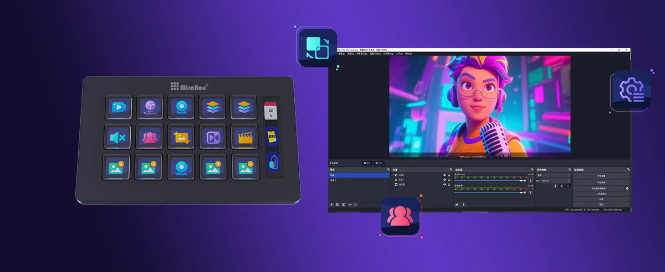Open mixer panel options three-dot menu
665x272 pixels.
(x=463, y=205)
